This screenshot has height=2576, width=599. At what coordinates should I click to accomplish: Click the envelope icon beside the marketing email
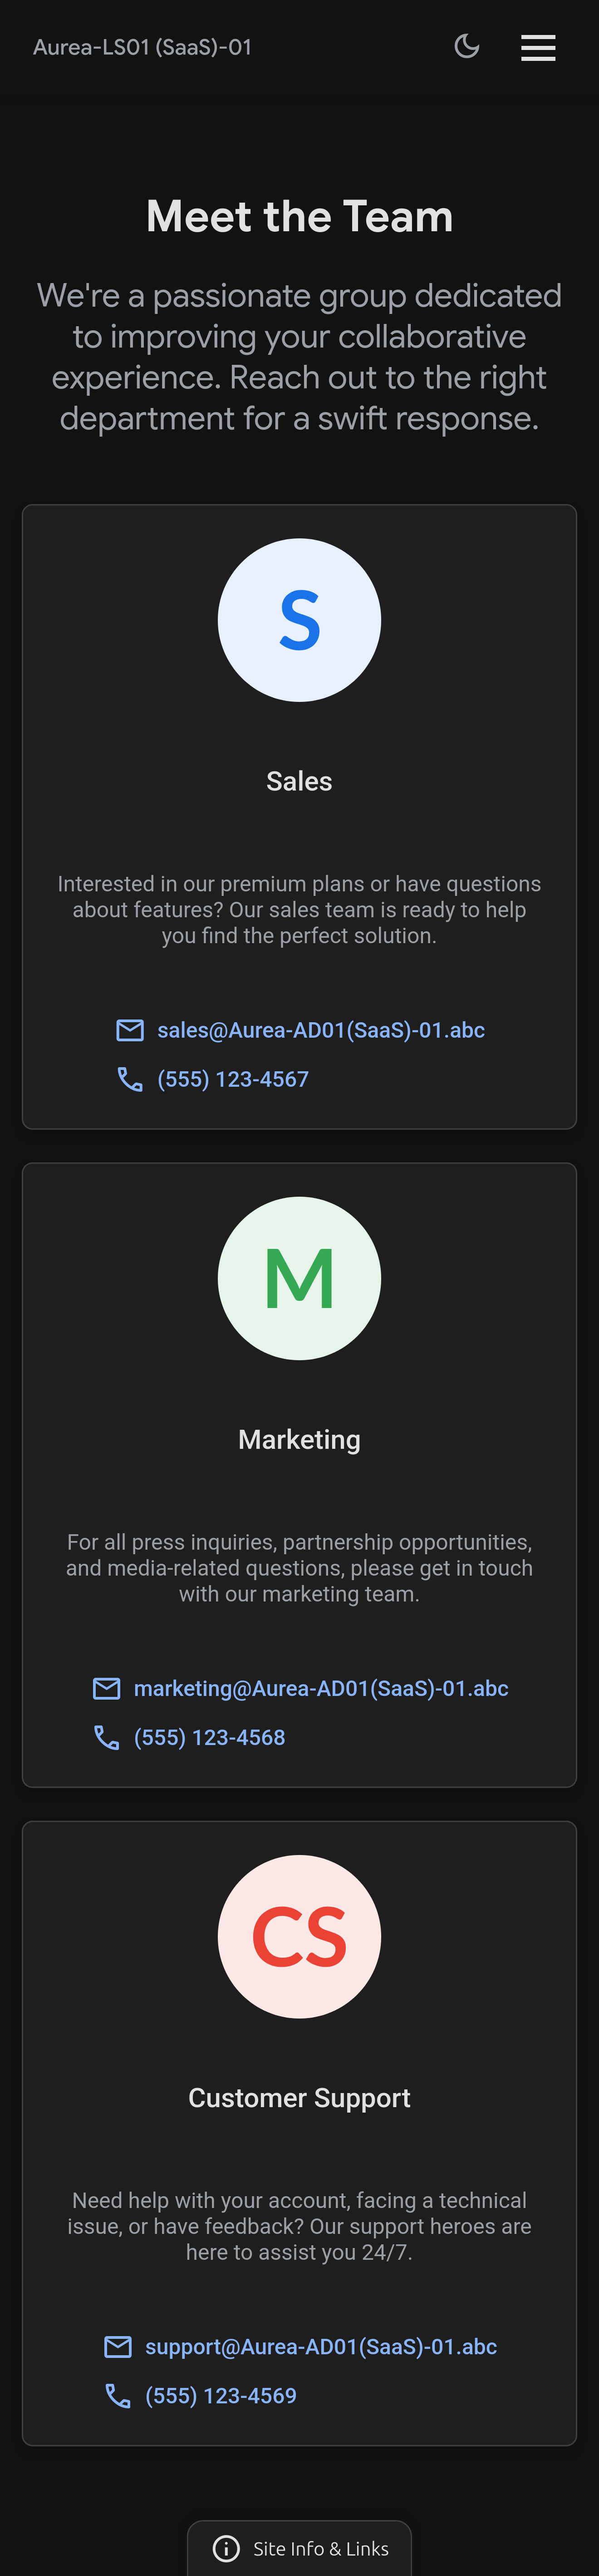tap(107, 1688)
